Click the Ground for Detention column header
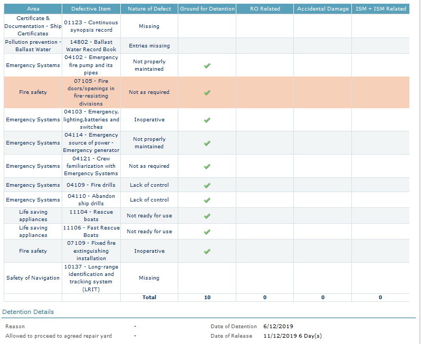Viewport: 421px width, 344px height. click(x=207, y=9)
